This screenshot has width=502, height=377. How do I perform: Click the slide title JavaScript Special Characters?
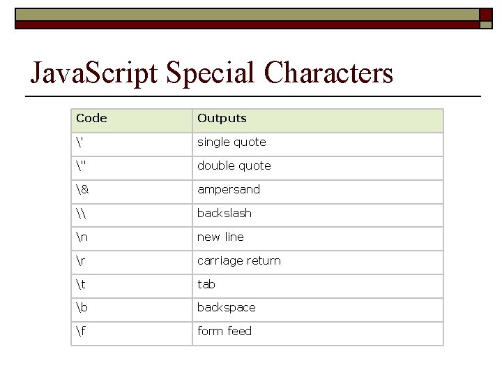[x=212, y=73]
